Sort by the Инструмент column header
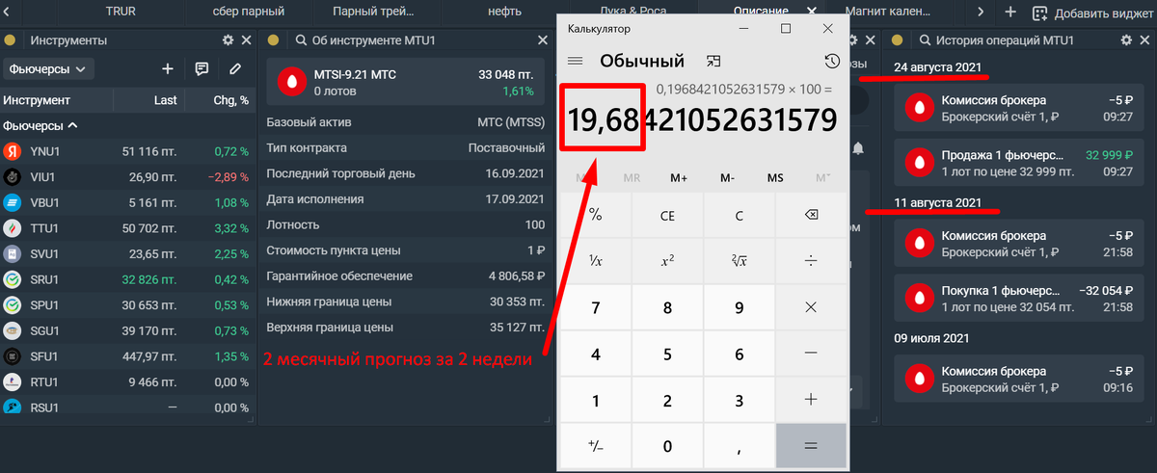The image size is (1157, 473). click(37, 100)
